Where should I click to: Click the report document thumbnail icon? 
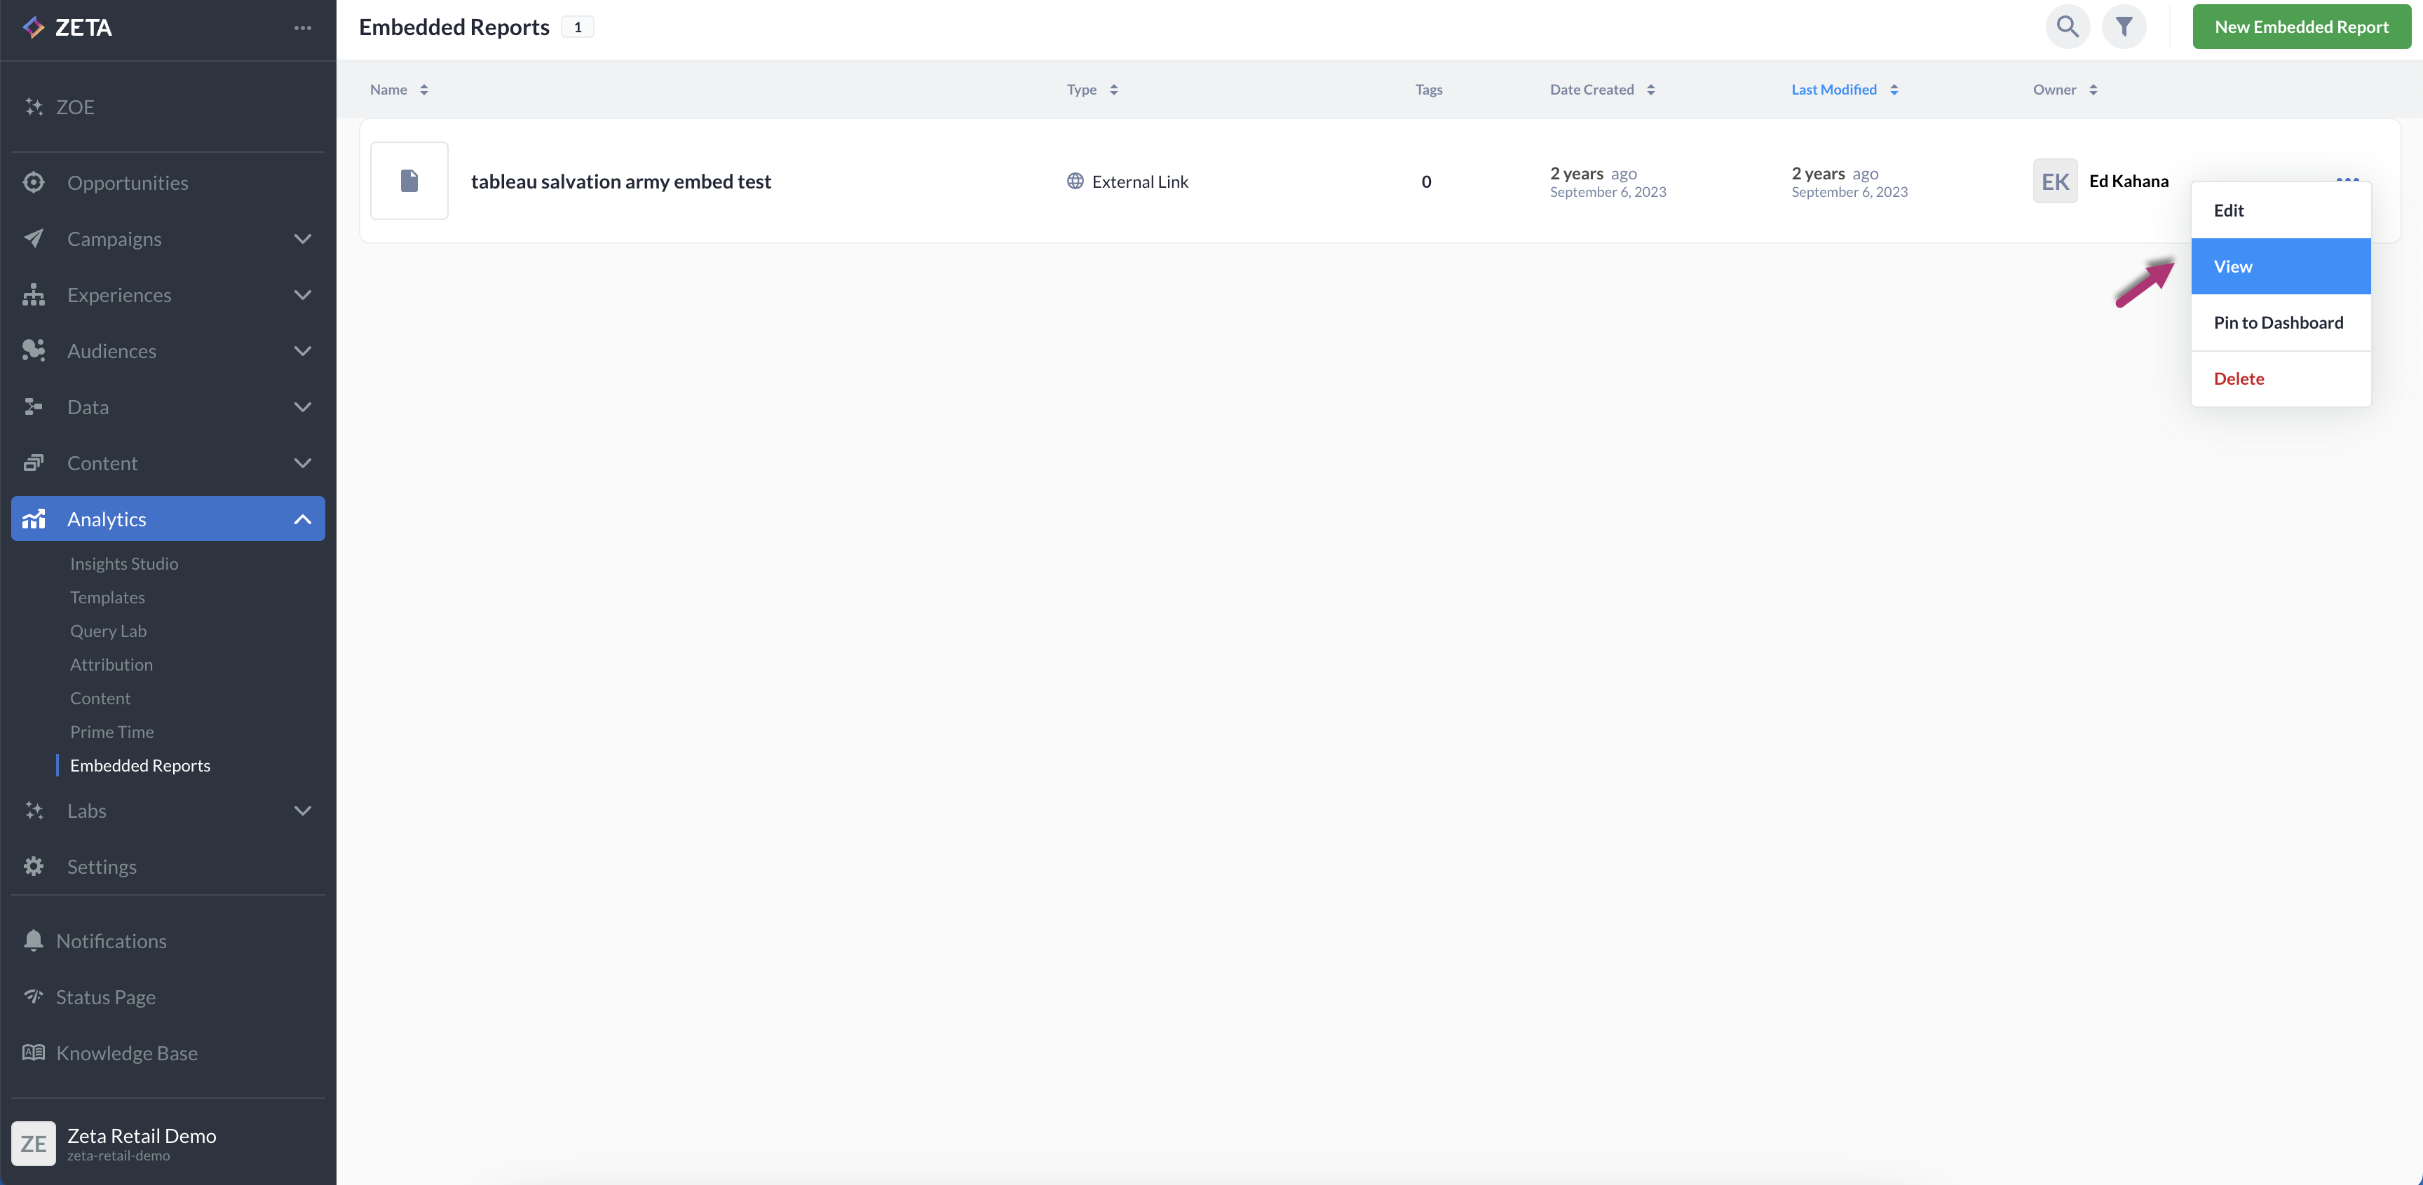point(409,181)
